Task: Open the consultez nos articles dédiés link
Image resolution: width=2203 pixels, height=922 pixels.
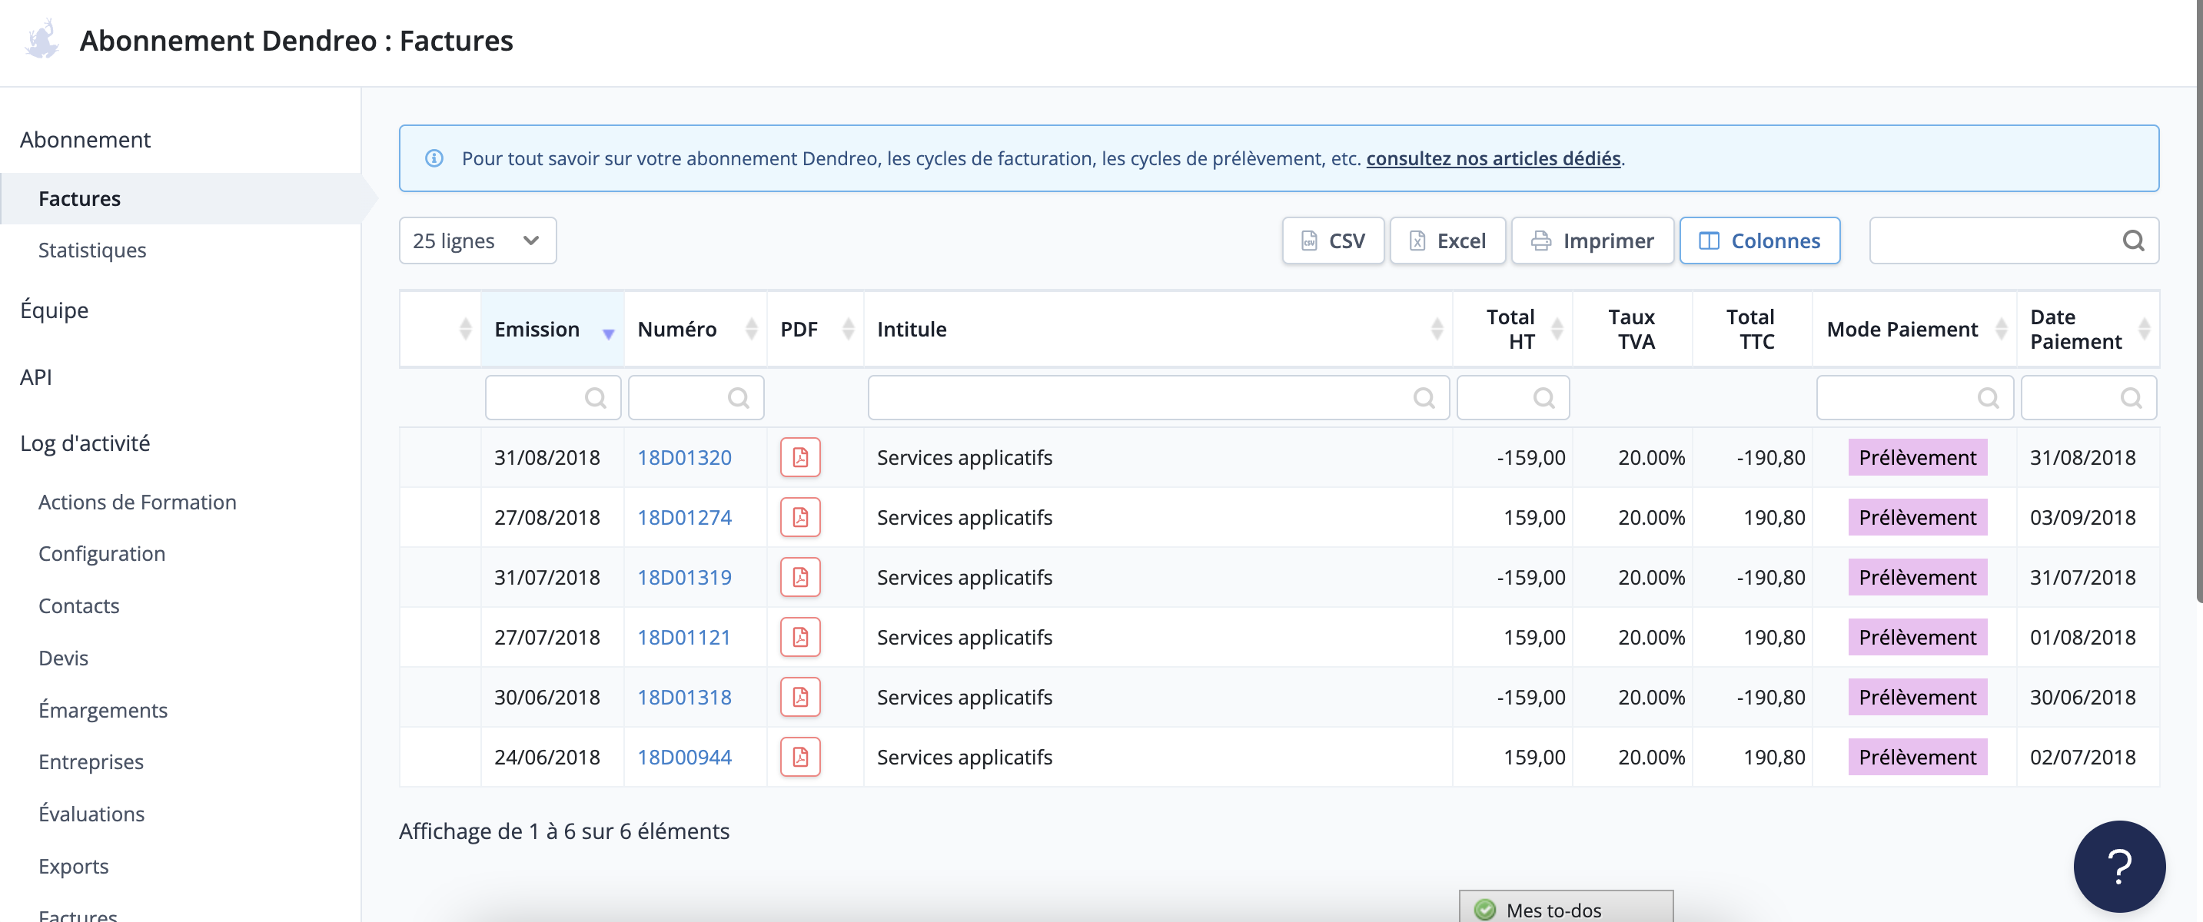Action: coord(1492,158)
